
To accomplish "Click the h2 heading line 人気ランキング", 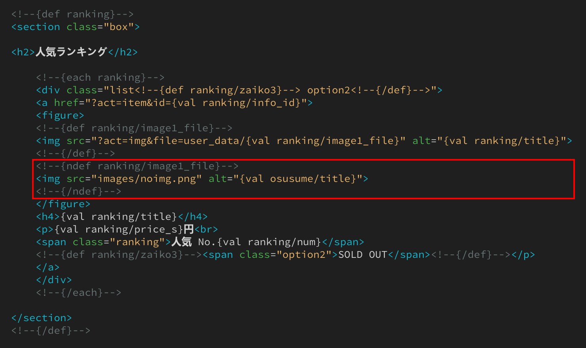I will click(74, 52).
